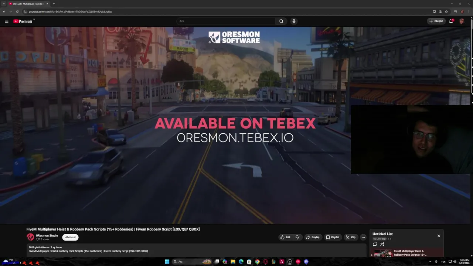Show hidden system tray icons
The width and height of the screenshot is (473, 266).
pyautogui.click(x=430, y=262)
